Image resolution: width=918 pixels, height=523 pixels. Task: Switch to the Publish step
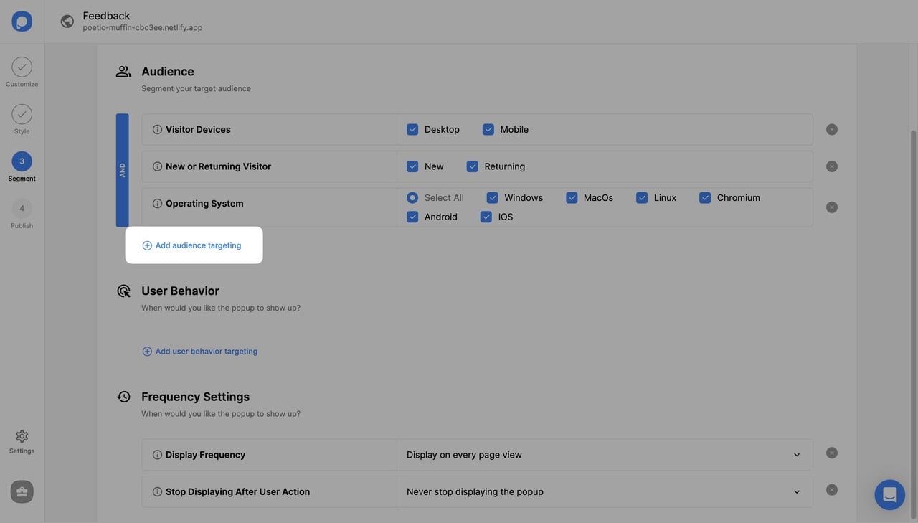pyautogui.click(x=22, y=209)
